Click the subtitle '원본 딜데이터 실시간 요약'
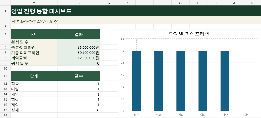Screen dimensions: 261x118 pos(35,21)
